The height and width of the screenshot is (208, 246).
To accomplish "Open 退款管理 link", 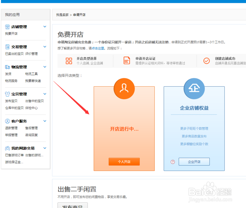I will coord(11,128).
